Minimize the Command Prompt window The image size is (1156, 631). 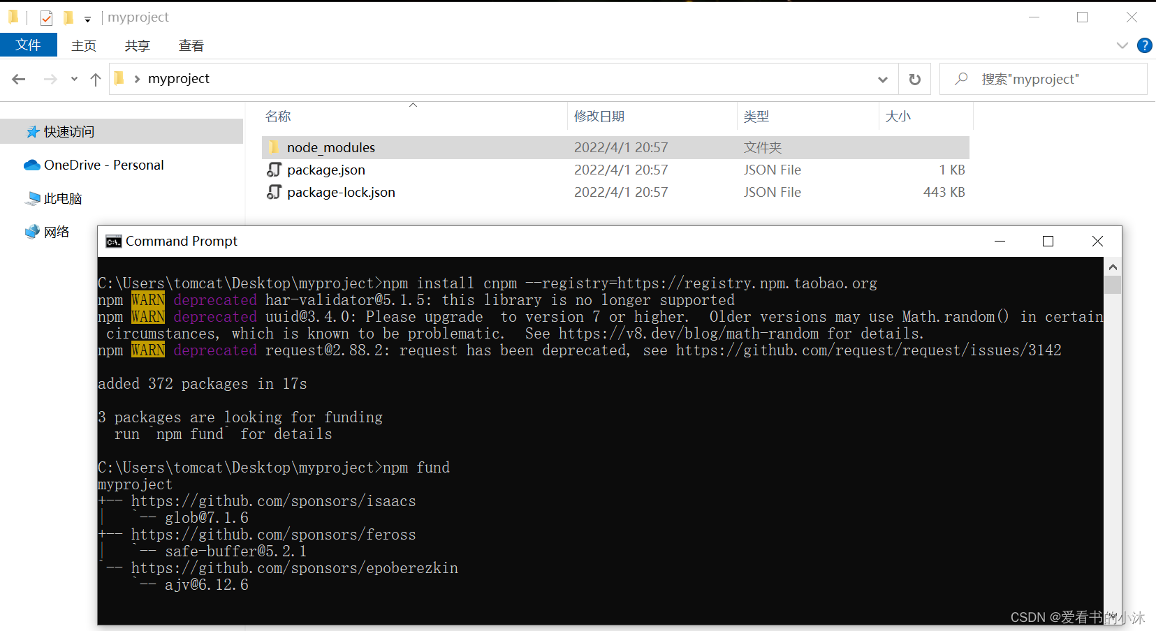(1000, 241)
